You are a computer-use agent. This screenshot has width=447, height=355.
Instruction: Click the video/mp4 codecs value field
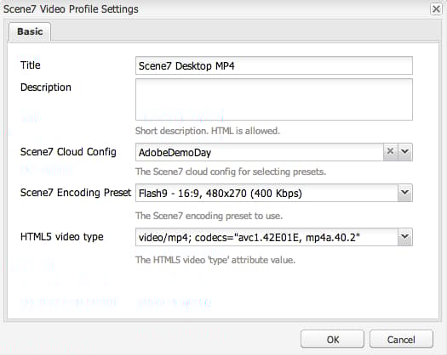click(266, 237)
